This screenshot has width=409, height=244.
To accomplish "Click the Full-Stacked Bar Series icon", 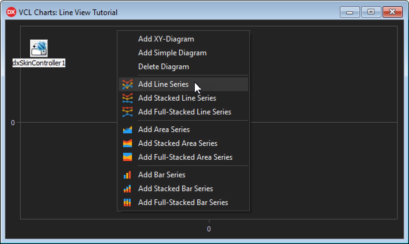I will tap(127, 202).
